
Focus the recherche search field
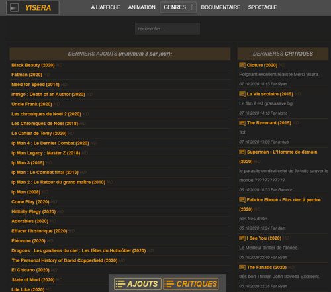[167, 28]
